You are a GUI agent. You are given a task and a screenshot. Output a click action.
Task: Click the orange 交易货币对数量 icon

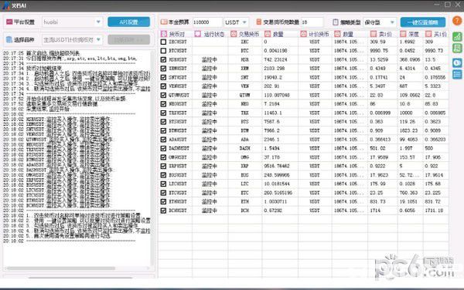[259, 22]
